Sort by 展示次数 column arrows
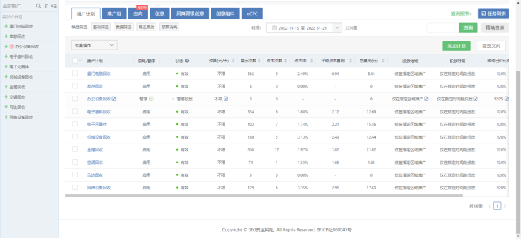521x239 pixels. click(259, 61)
